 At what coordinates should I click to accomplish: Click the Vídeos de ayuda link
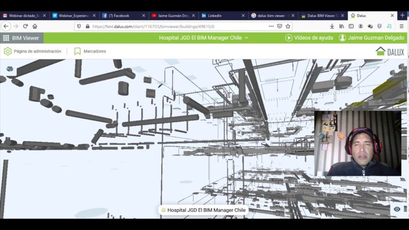(314, 38)
